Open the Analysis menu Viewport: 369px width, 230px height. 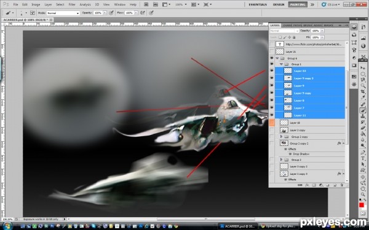85,4
